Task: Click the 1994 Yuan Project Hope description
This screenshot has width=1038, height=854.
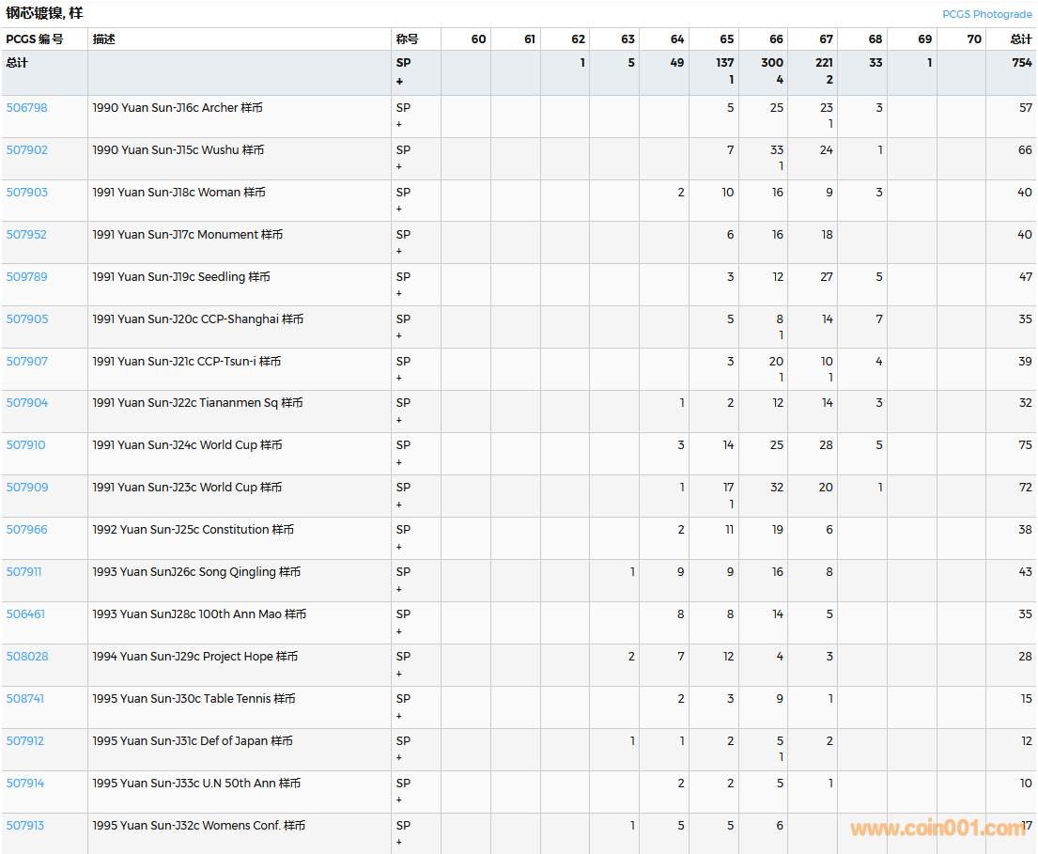Action: pyautogui.click(x=194, y=657)
